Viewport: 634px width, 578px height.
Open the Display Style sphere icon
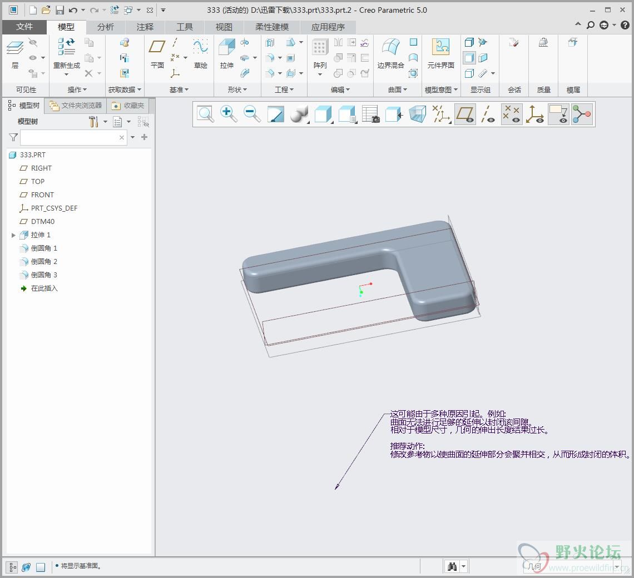click(299, 114)
